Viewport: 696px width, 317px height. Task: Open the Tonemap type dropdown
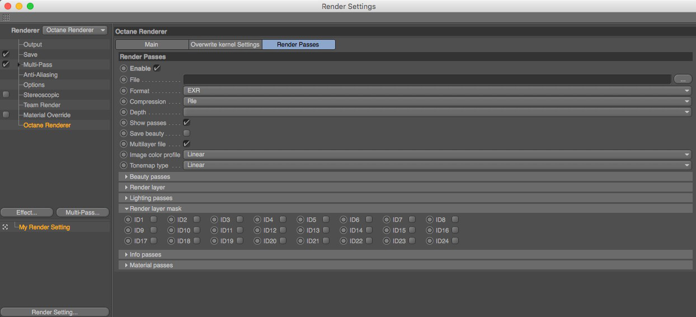pyautogui.click(x=438, y=165)
